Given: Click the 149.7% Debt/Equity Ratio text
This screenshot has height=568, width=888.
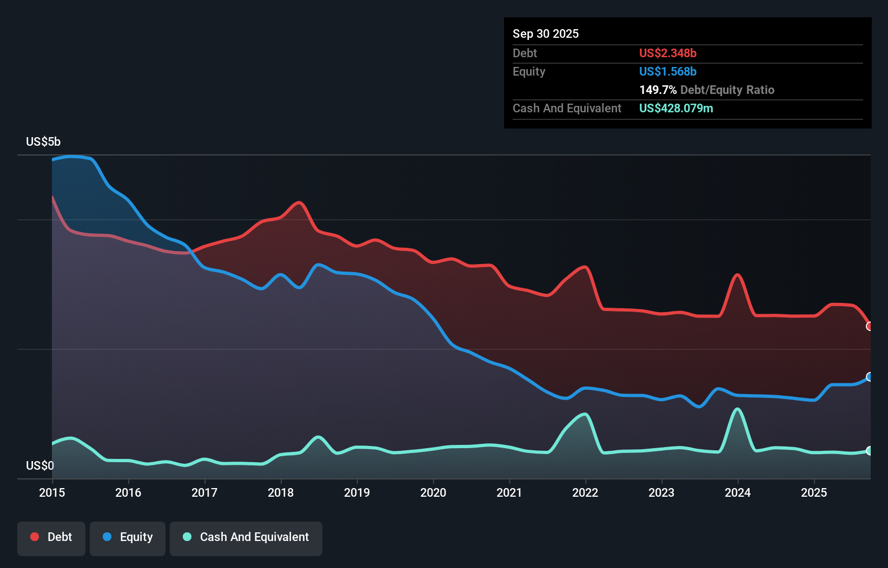Looking at the screenshot, I should tap(706, 90).
